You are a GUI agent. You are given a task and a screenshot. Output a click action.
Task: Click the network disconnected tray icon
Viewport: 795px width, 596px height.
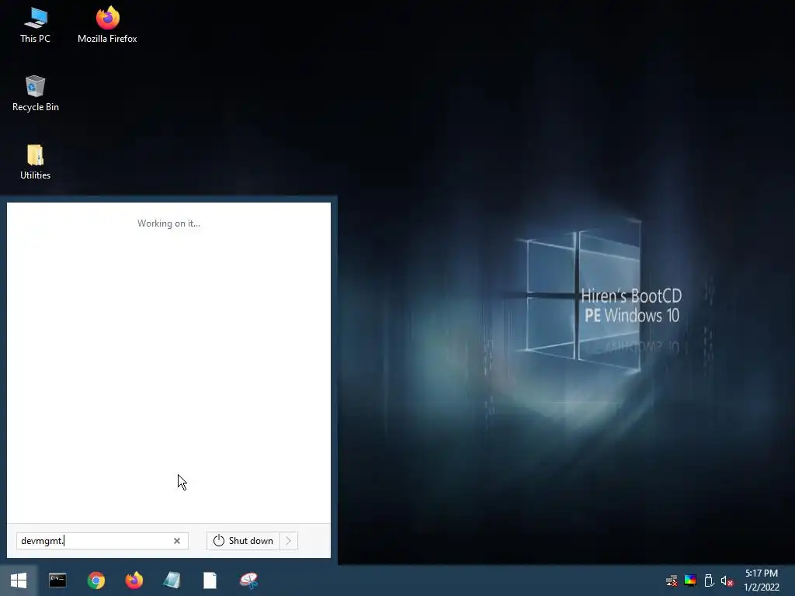672,580
